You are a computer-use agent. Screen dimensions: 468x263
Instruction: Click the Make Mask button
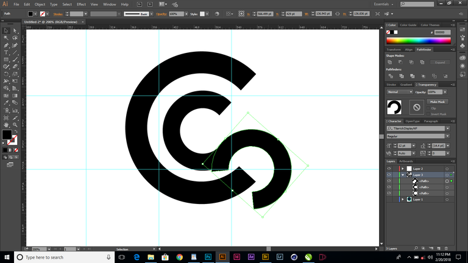438,102
